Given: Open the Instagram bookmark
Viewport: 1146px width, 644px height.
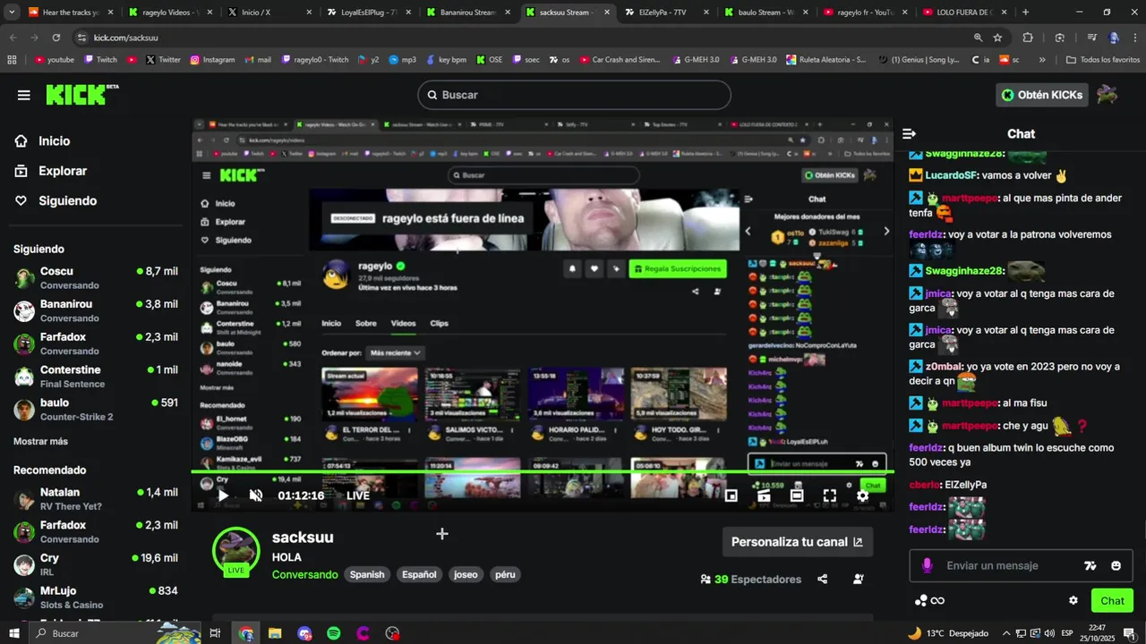Looking at the screenshot, I should pyautogui.click(x=212, y=60).
